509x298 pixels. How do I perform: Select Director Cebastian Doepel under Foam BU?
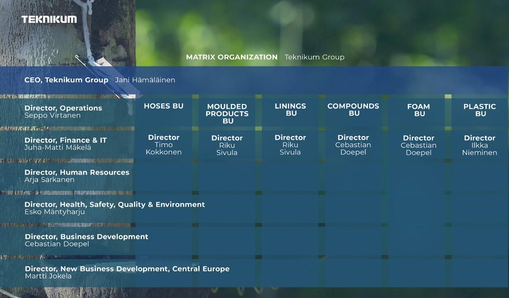point(419,145)
